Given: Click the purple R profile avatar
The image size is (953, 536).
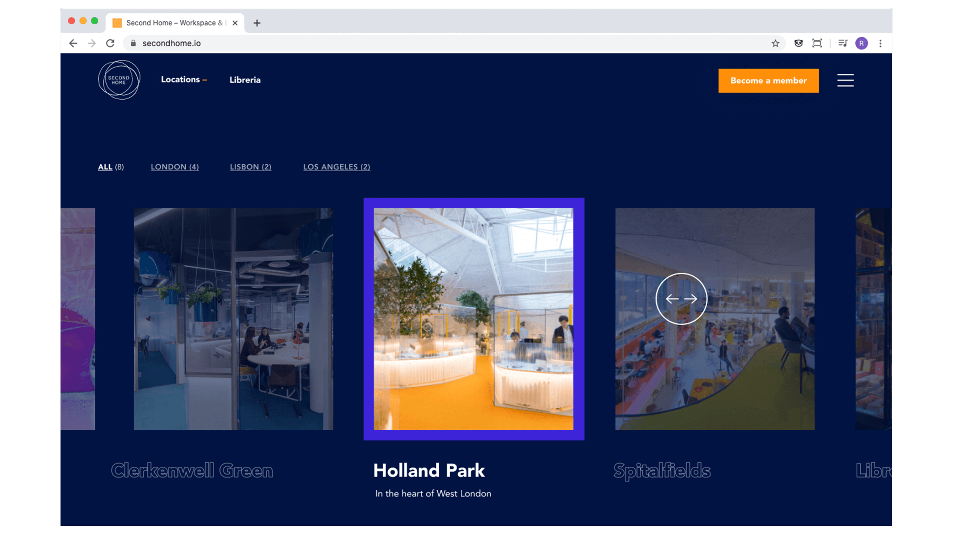Looking at the screenshot, I should click(861, 43).
